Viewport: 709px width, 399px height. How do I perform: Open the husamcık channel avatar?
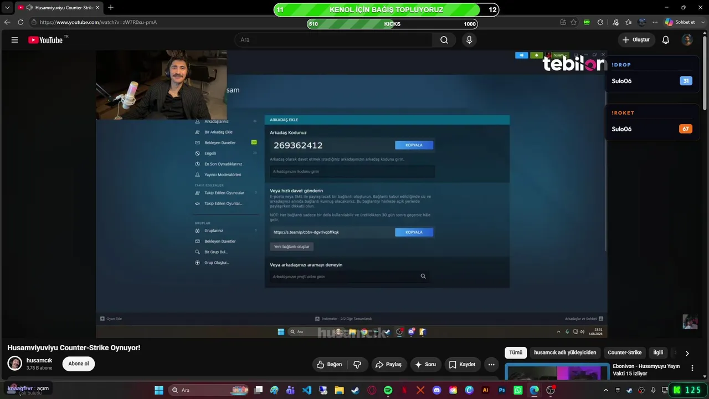click(15, 364)
